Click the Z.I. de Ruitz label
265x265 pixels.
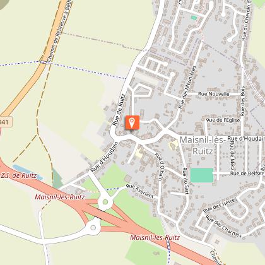18,175
